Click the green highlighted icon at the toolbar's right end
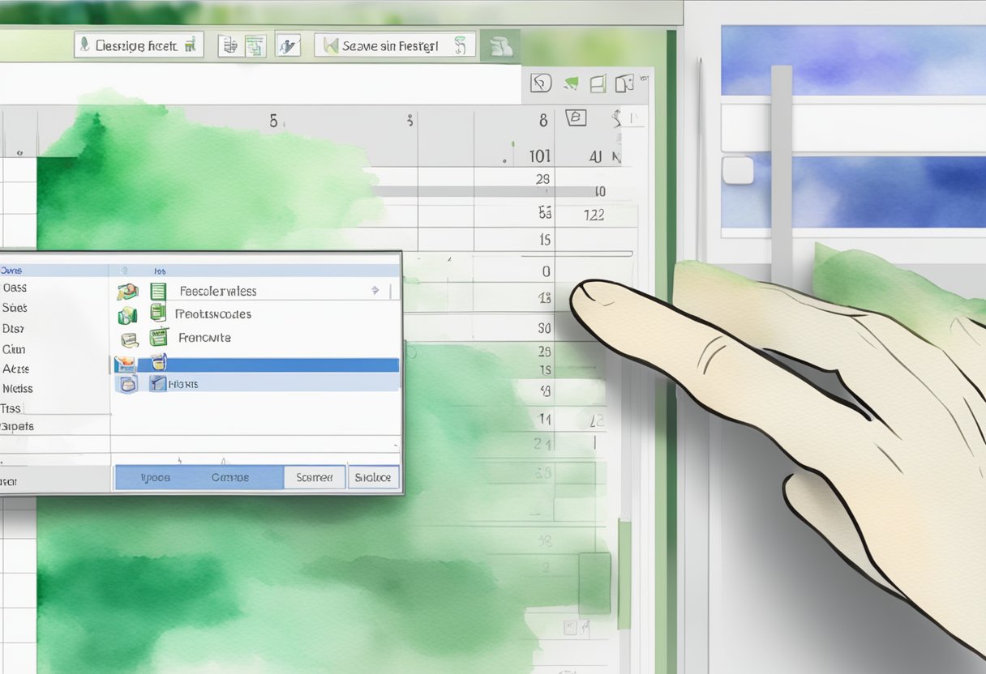The image size is (986, 674). (499, 46)
